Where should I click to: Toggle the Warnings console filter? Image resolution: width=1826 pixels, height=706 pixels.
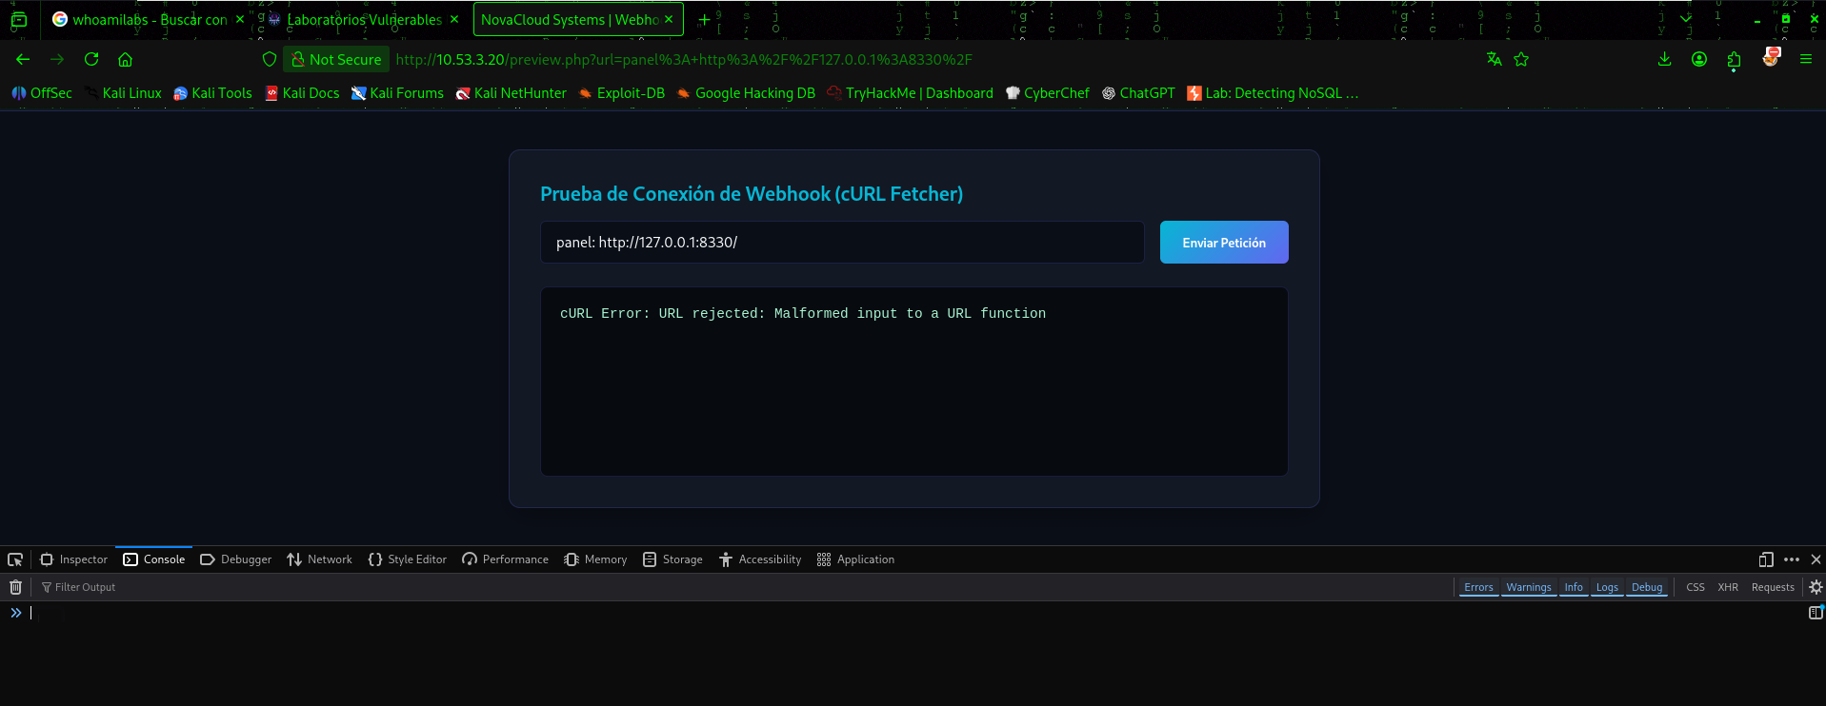1529,587
